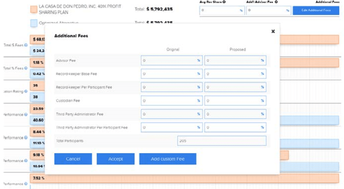Click the Total Participants field
The height and width of the screenshot is (189, 344).
(221, 141)
